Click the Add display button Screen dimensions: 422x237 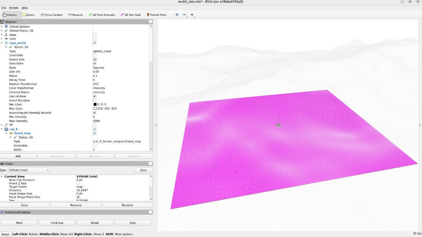[18, 156]
